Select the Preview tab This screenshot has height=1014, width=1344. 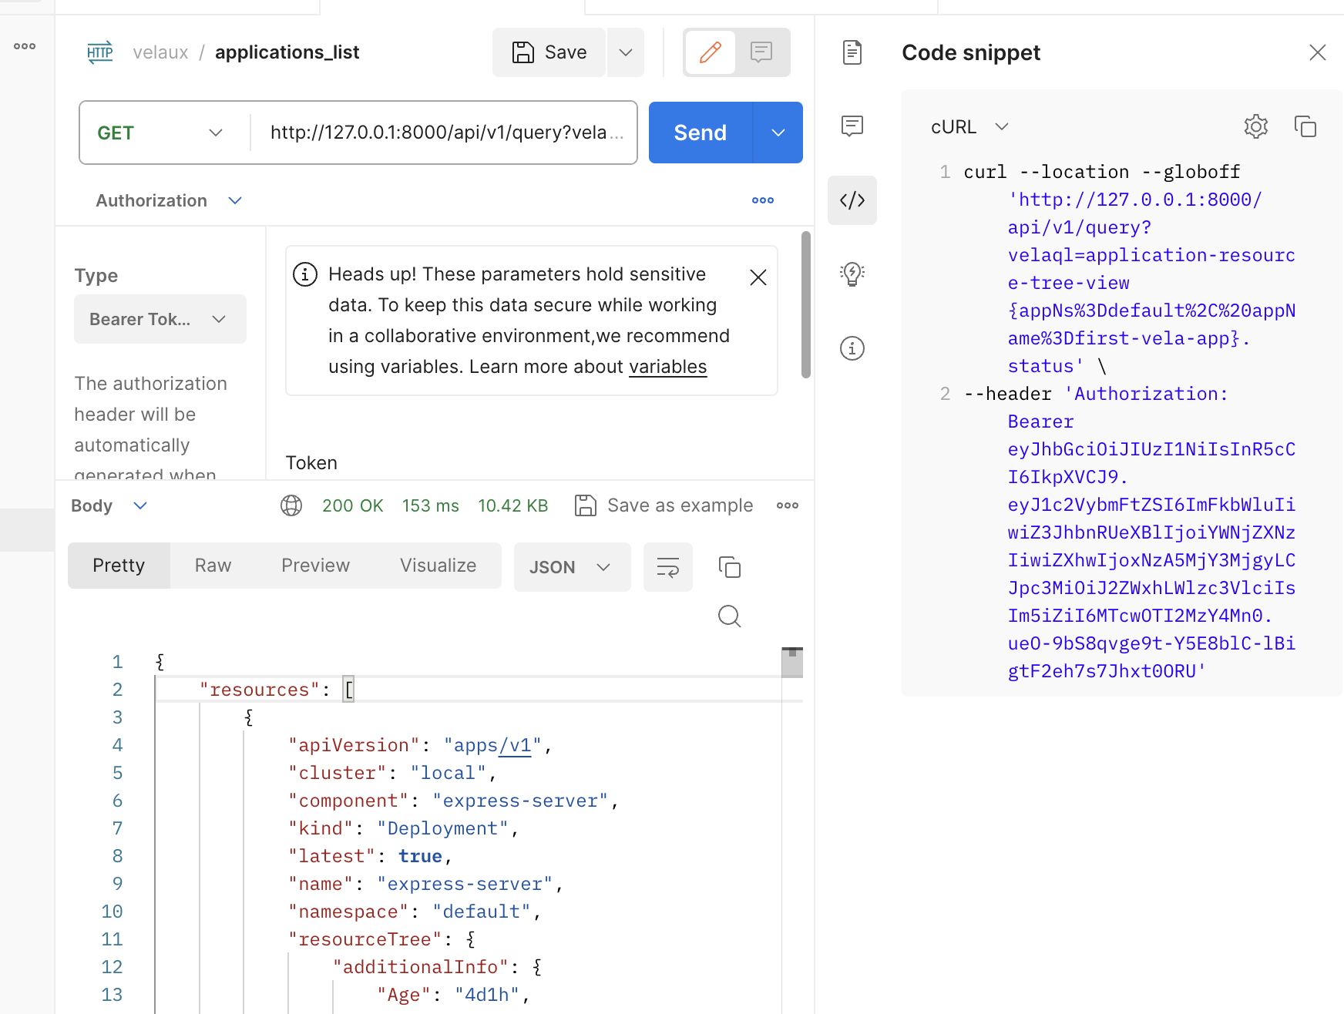coord(315,566)
